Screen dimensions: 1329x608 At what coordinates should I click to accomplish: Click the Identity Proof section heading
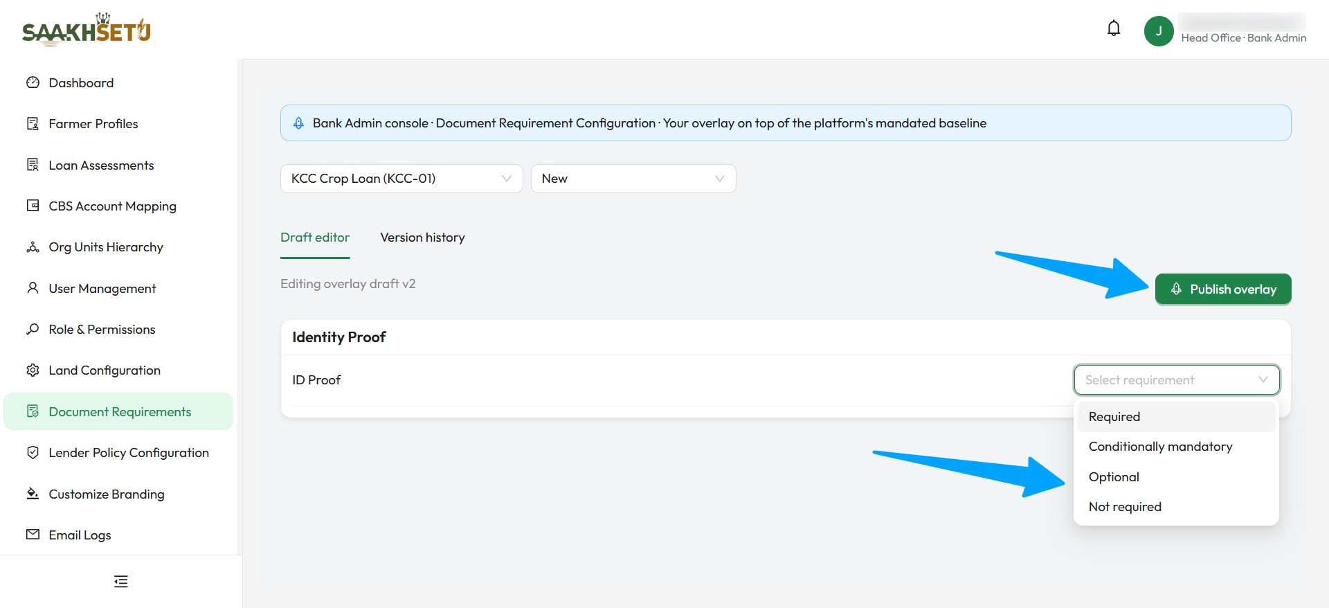[x=339, y=337]
